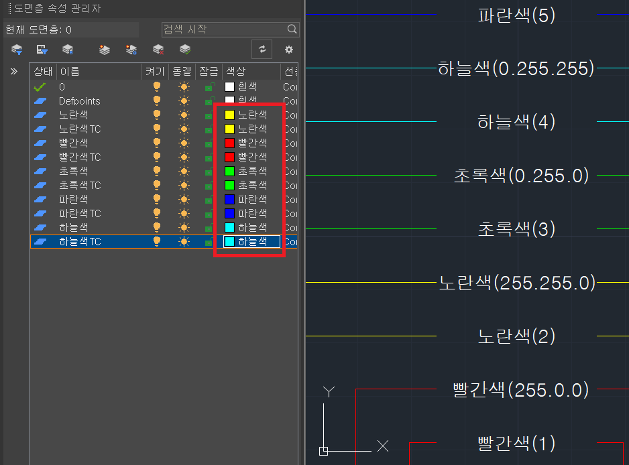Screen dimensions: 629x465
Task: Select the 노란색TC layer name
Action: click(x=80, y=129)
